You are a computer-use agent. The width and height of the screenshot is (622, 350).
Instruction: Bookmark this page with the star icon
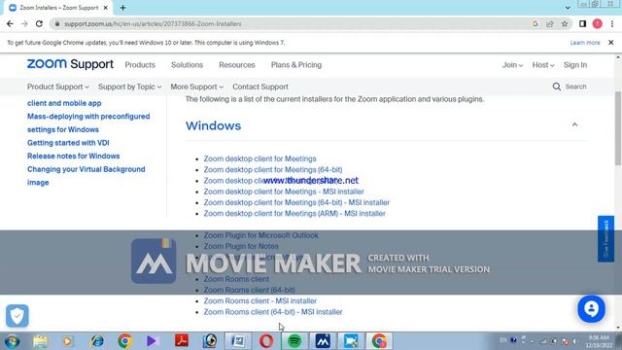(x=565, y=23)
